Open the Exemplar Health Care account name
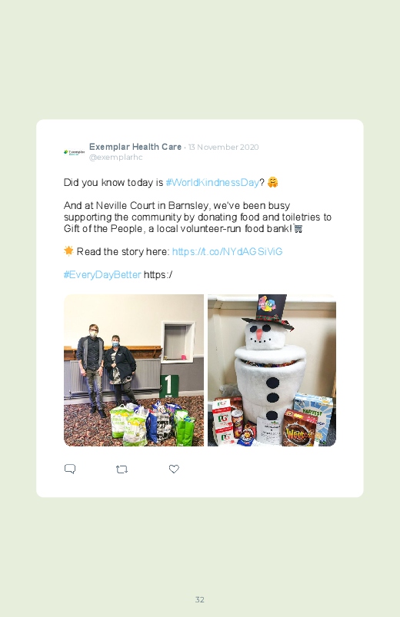This screenshot has width=400, height=617. 135,147
